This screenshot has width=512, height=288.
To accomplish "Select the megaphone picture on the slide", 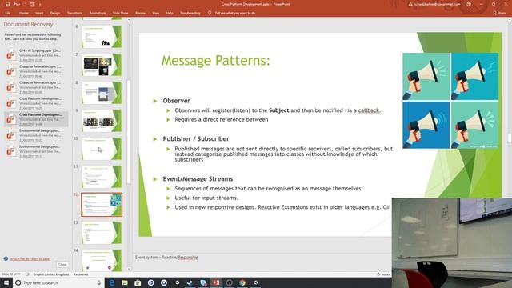I will [x=450, y=101].
